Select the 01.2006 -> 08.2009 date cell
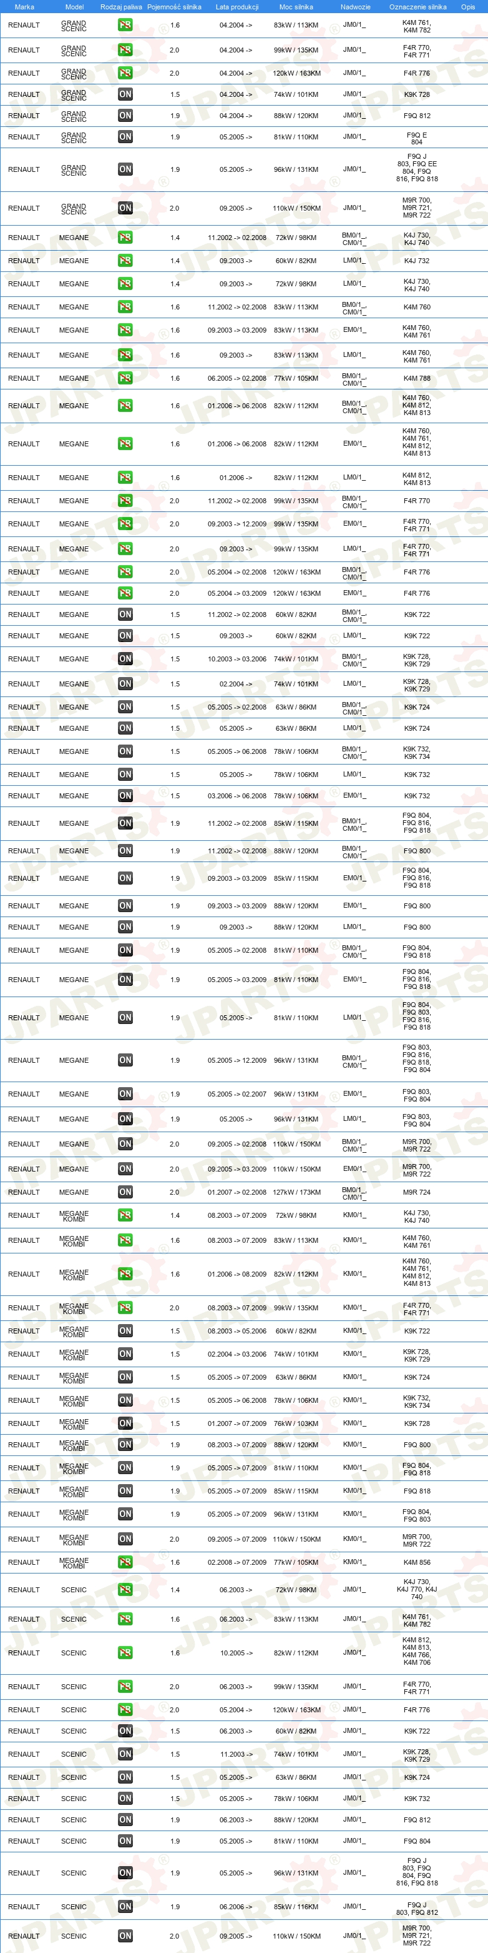 pyautogui.click(x=237, y=1273)
